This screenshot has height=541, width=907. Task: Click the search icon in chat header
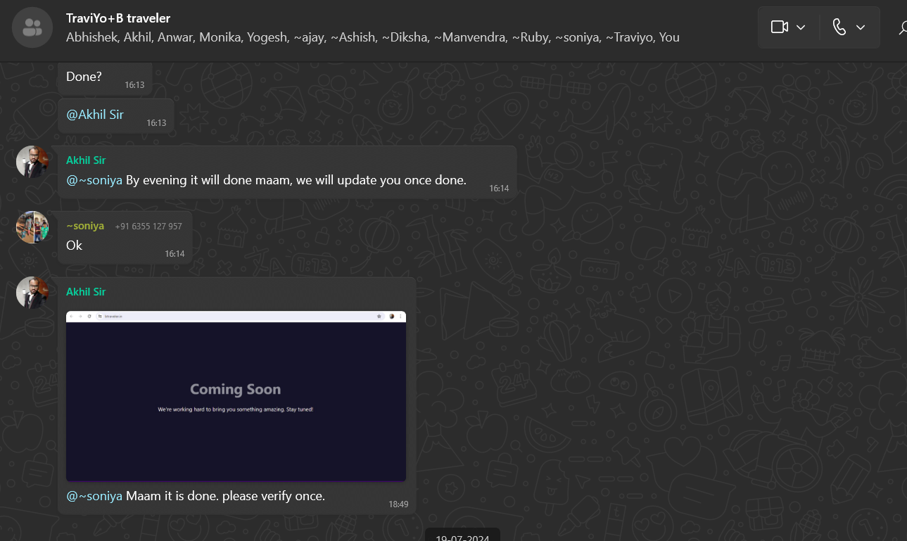pos(902,28)
